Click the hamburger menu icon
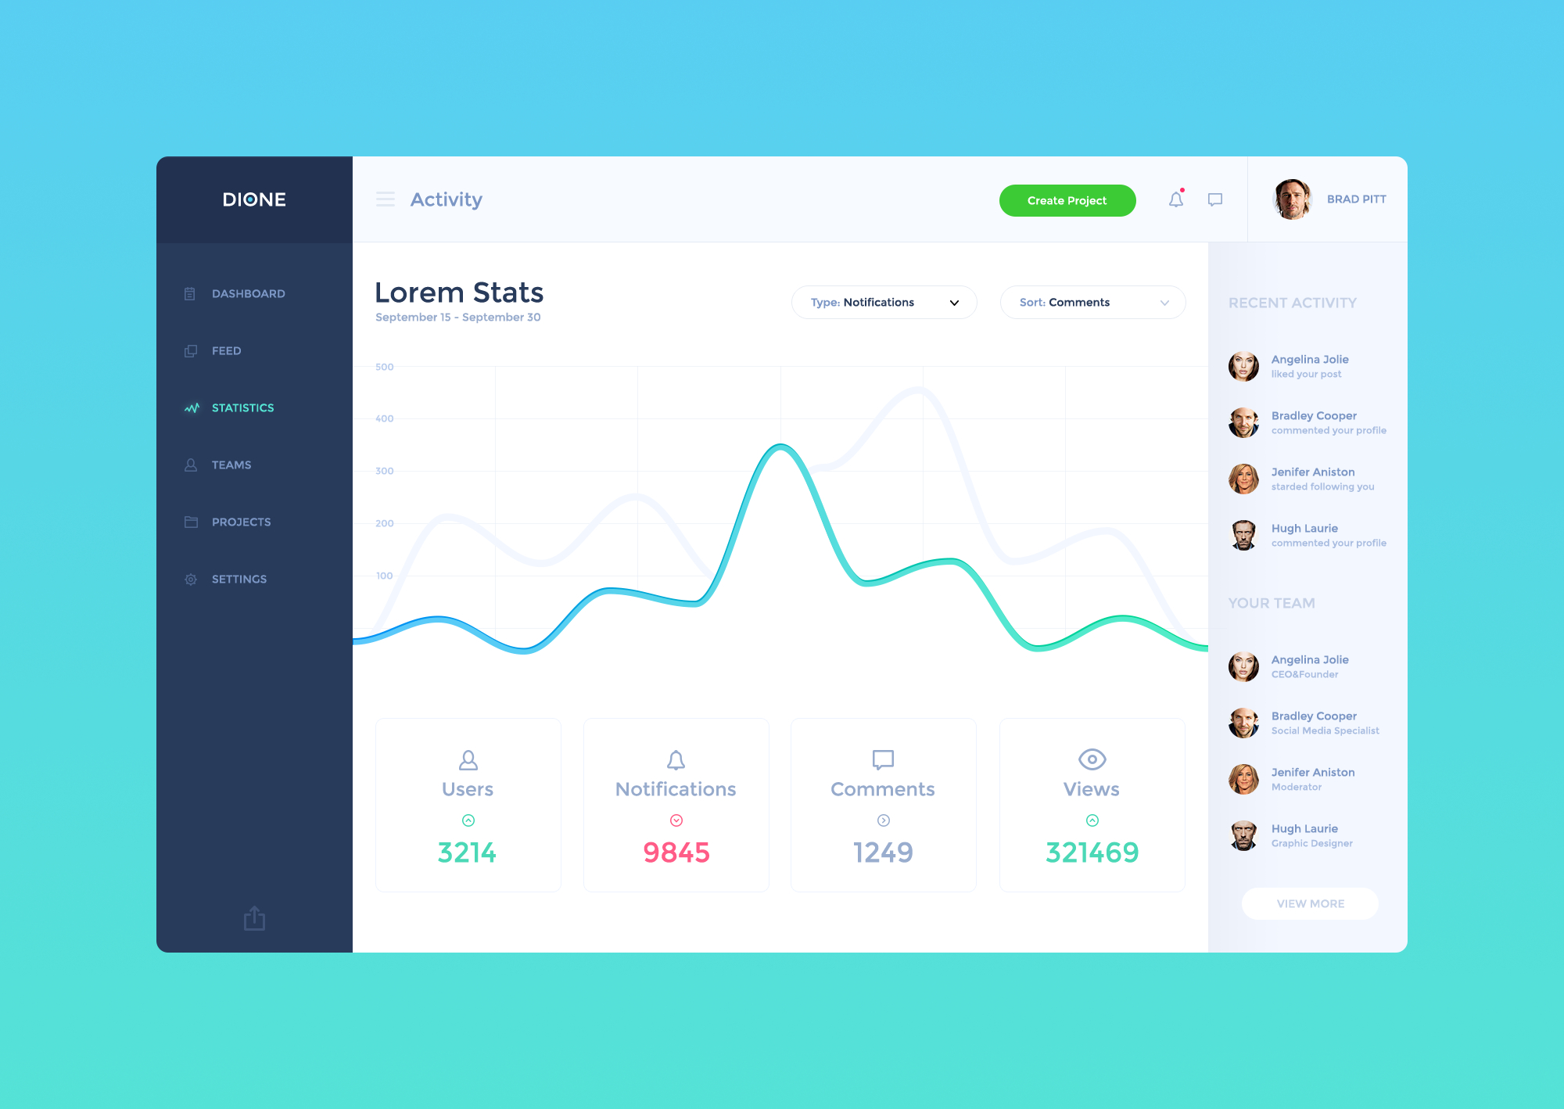The width and height of the screenshot is (1564, 1109). 384,200
